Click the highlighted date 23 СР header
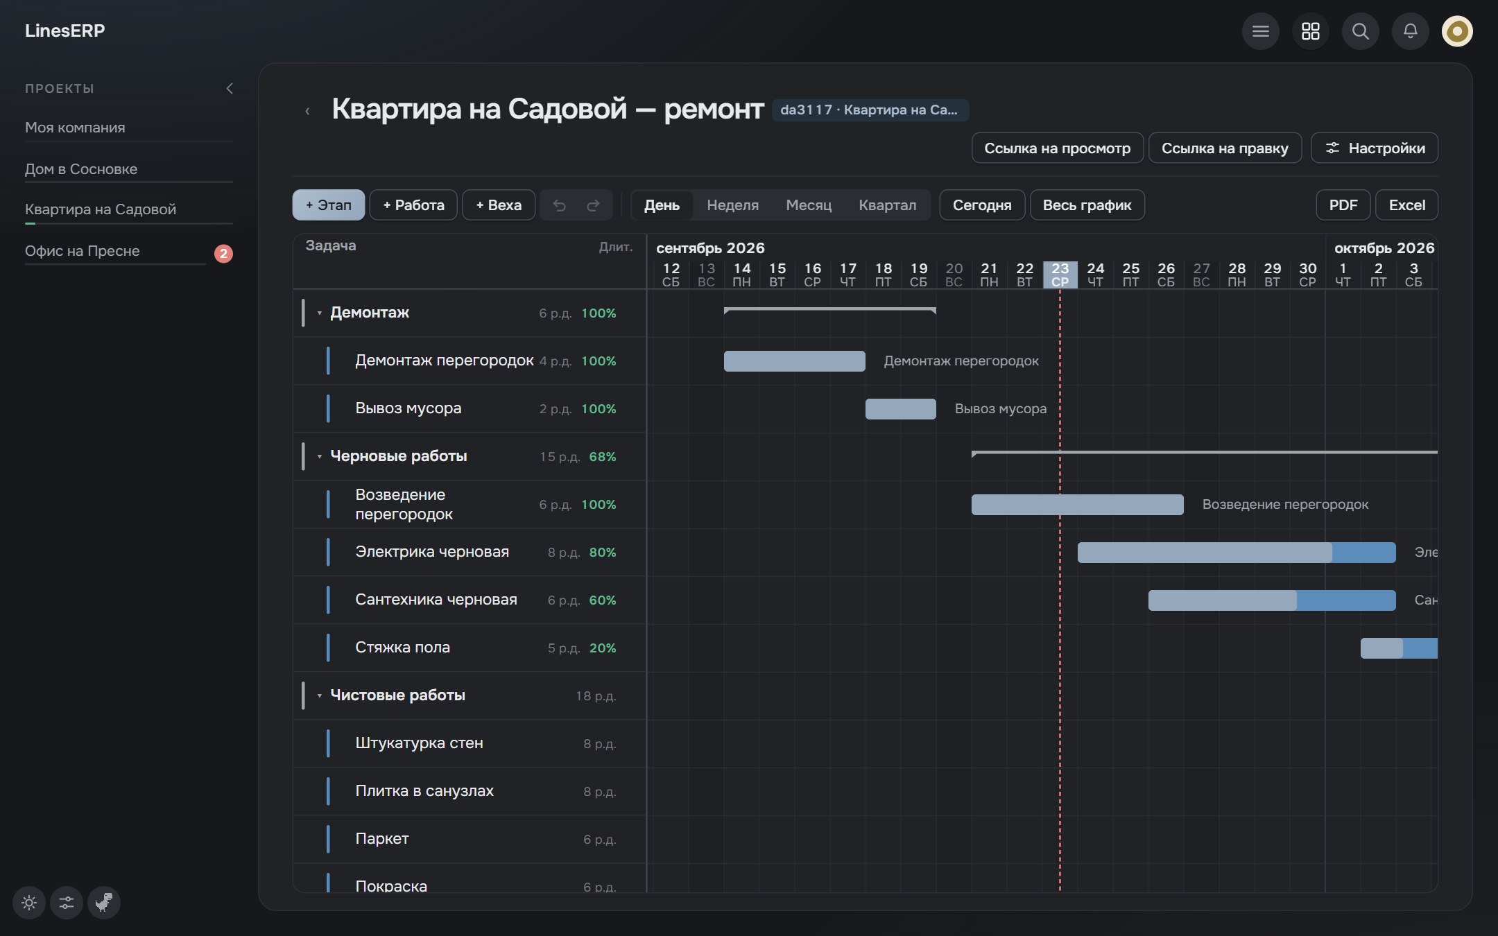The height and width of the screenshot is (936, 1498). point(1060,275)
